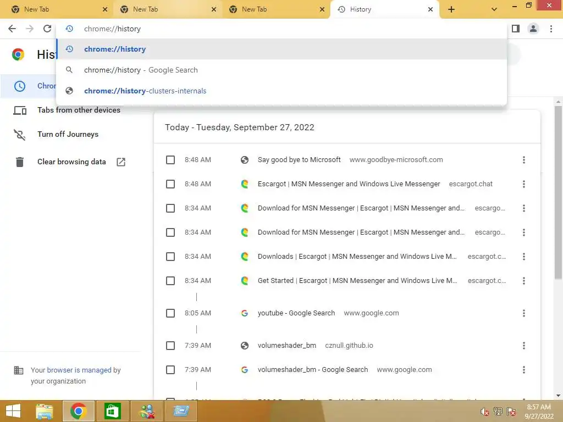Open youtube - Google Search history link
The image size is (563, 422).
pos(296,313)
